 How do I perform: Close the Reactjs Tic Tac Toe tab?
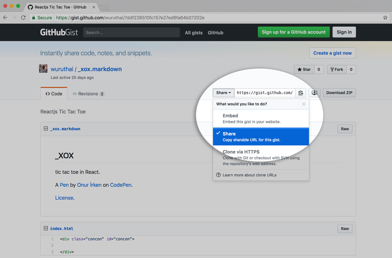click(94, 7)
